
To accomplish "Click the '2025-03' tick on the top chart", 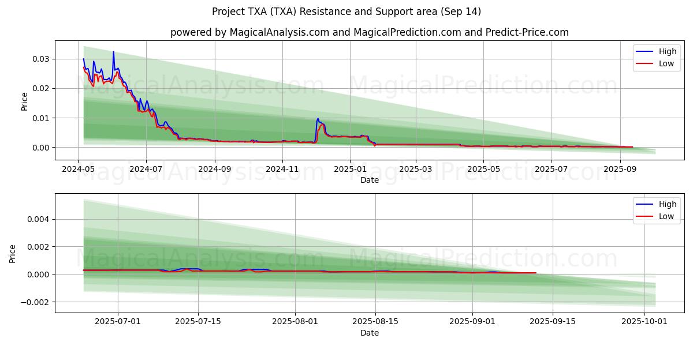I will 416,170.
